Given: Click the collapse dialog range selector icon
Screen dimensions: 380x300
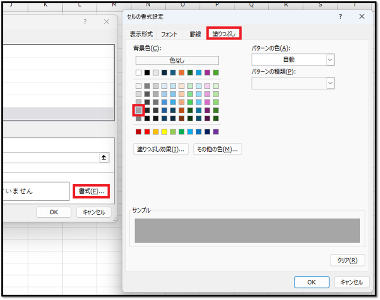Looking at the screenshot, I should (103, 158).
